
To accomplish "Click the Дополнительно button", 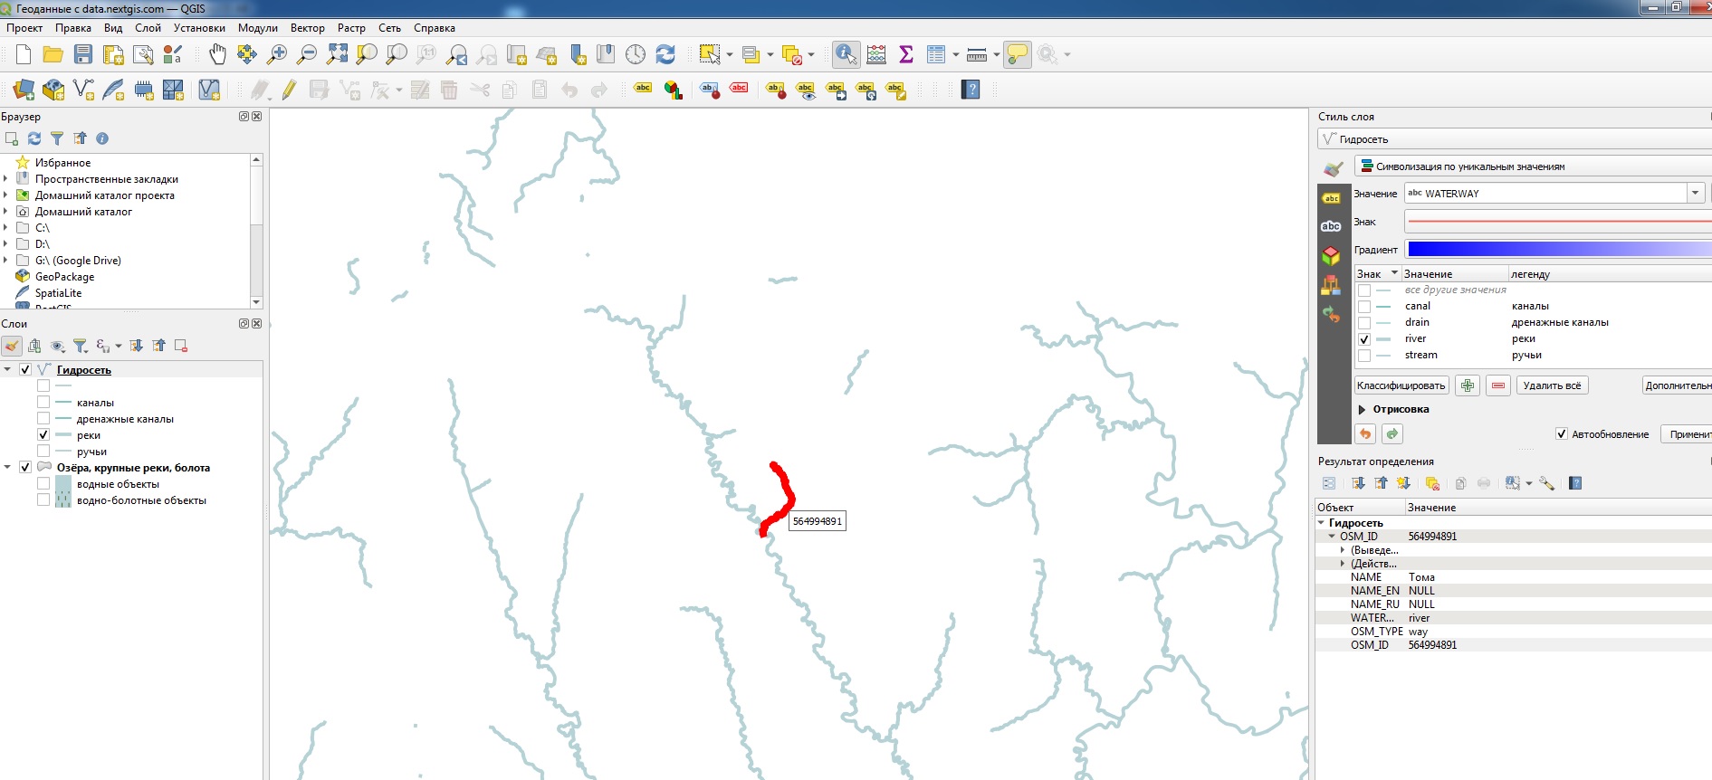I will (1678, 385).
